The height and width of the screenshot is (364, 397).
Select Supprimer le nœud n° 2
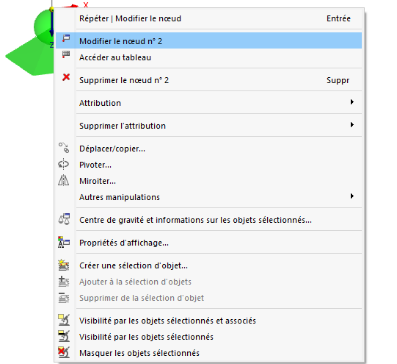[208, 80]
